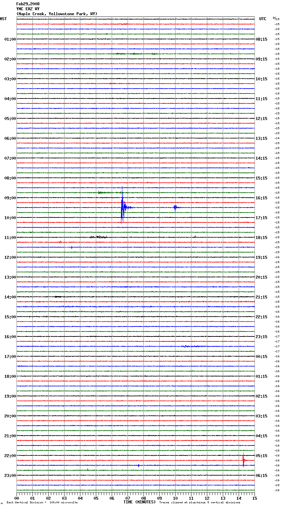Click the DC offset column heading
This screenshot has height=507, width=281.
[274, 18]
